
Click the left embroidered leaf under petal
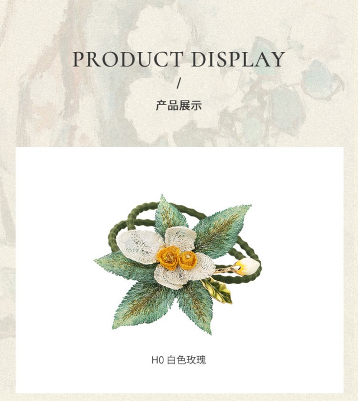[x=123, y=266]
